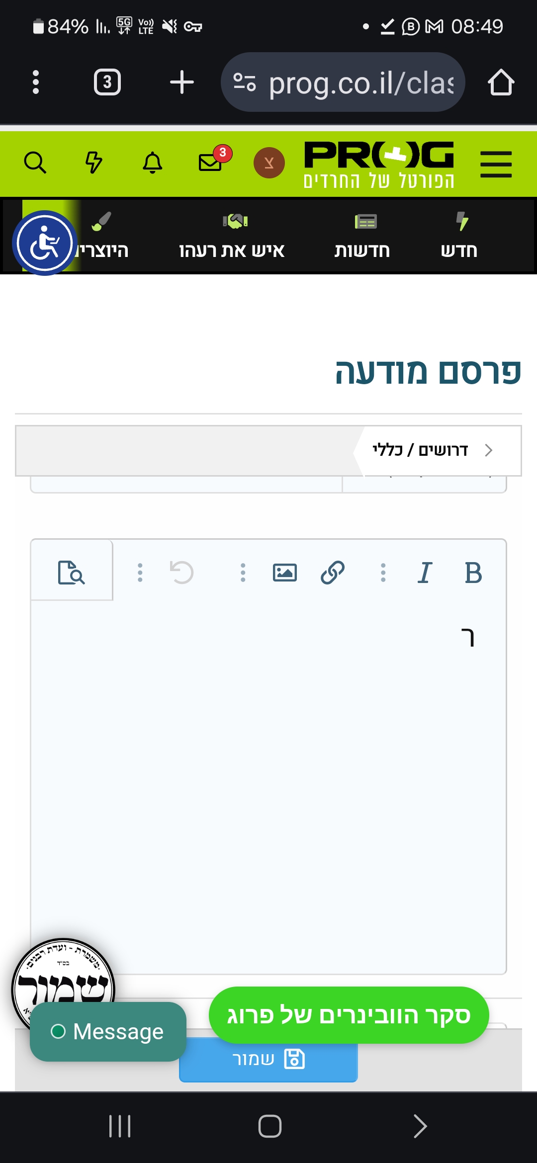Toggle bold text formatting

click(x=473, y=573)
